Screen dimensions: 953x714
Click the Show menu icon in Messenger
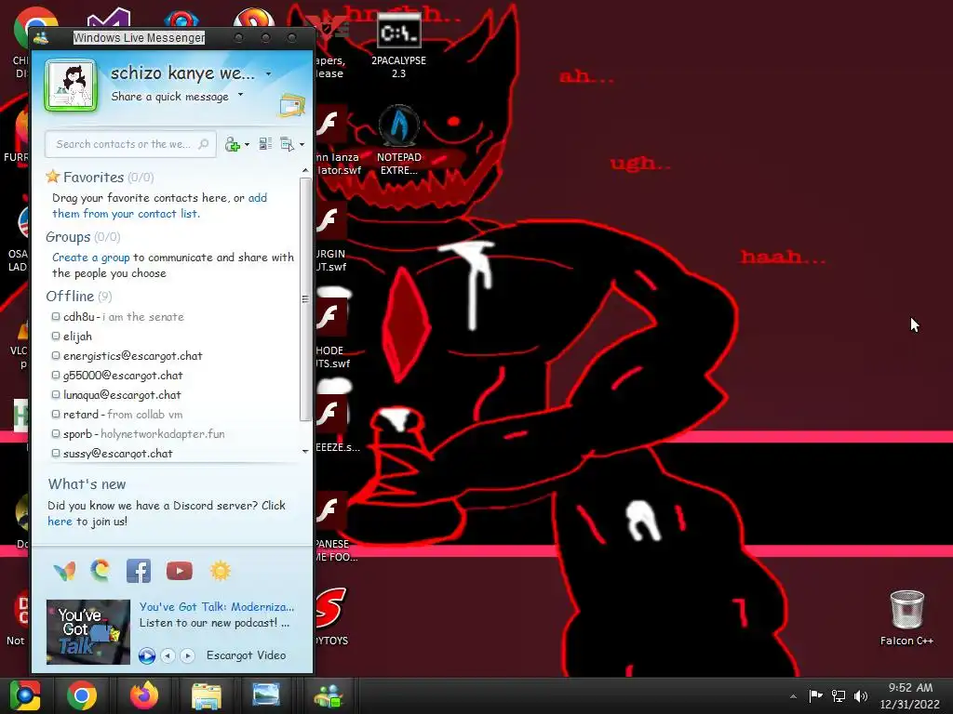[x=287, y=144]
